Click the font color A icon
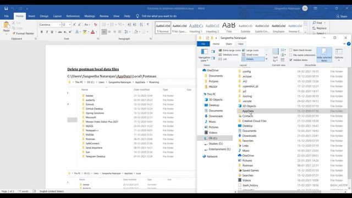The height and width of the screenshot is (198, 352). 92,32
